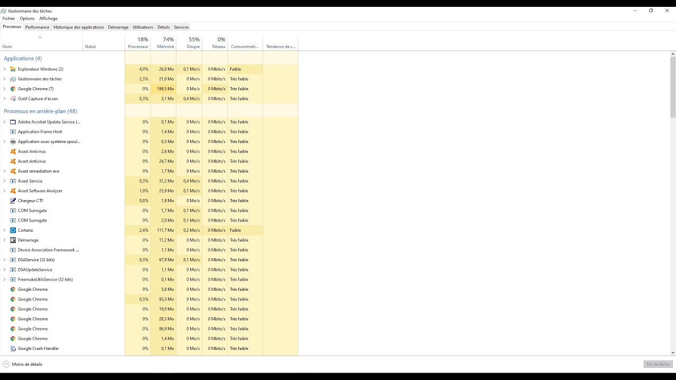676x380 pixels.
Task: Sort by the Statut column header
Action: [x=104, y=43]
